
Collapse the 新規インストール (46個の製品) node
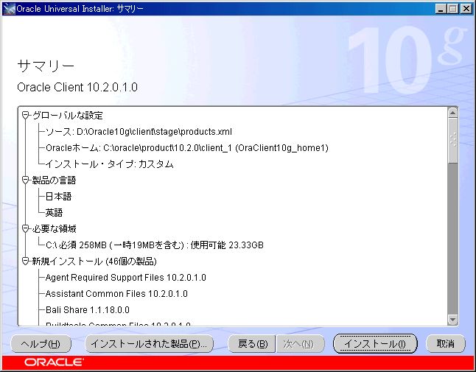pyautogui.click(x=26, y=261)
